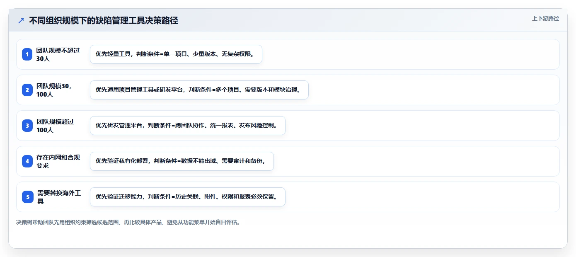576x257 pixels.
Task: Click the footer note starting with 决策树帮助团队
Action: [128, 222]
